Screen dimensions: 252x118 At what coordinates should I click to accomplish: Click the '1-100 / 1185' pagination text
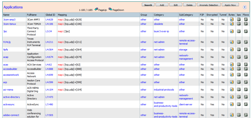coord(86,10)
